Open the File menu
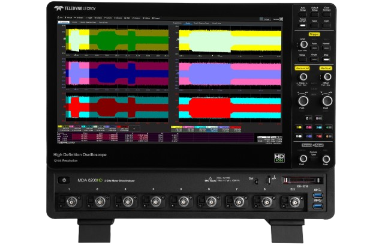367x245 pixels. [60, 18]
